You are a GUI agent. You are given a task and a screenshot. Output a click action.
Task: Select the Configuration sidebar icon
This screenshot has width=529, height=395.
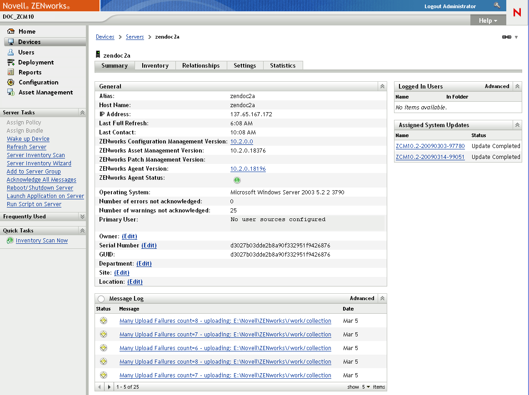10,82
